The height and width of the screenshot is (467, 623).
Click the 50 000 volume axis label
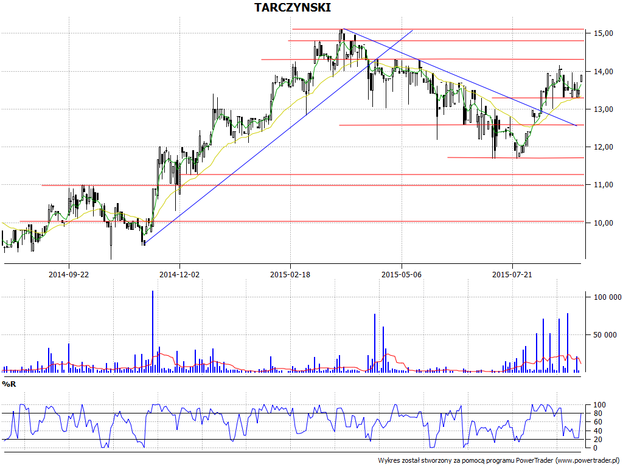[x=605, y=335]
